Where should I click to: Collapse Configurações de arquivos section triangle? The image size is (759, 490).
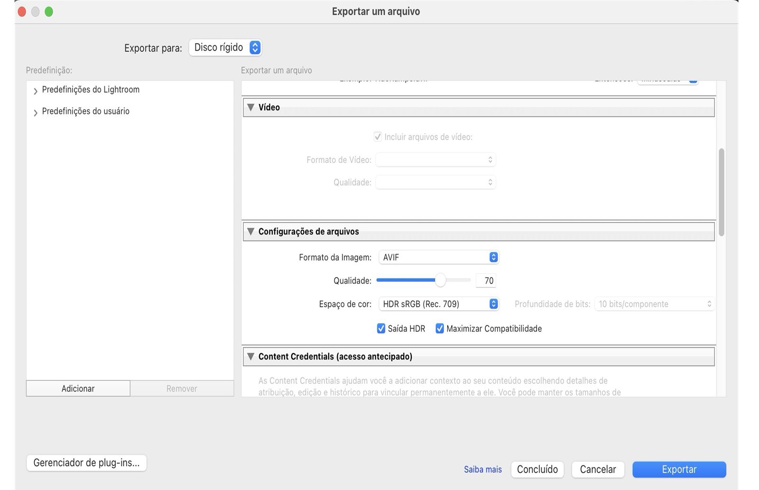(x=251, y=231)
